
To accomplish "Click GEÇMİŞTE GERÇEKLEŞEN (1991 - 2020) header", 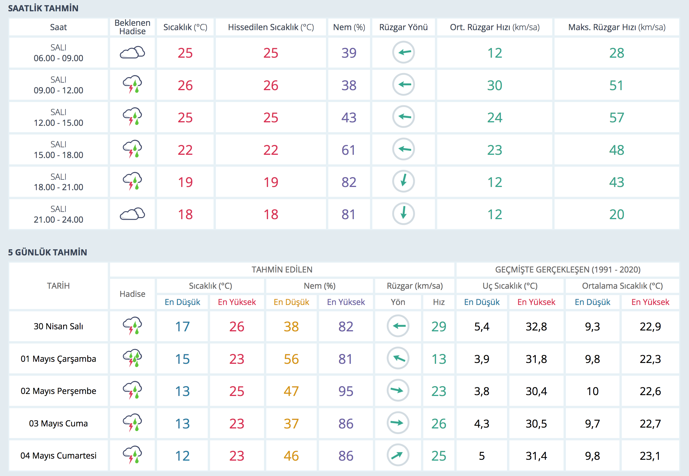I will 568,270.
